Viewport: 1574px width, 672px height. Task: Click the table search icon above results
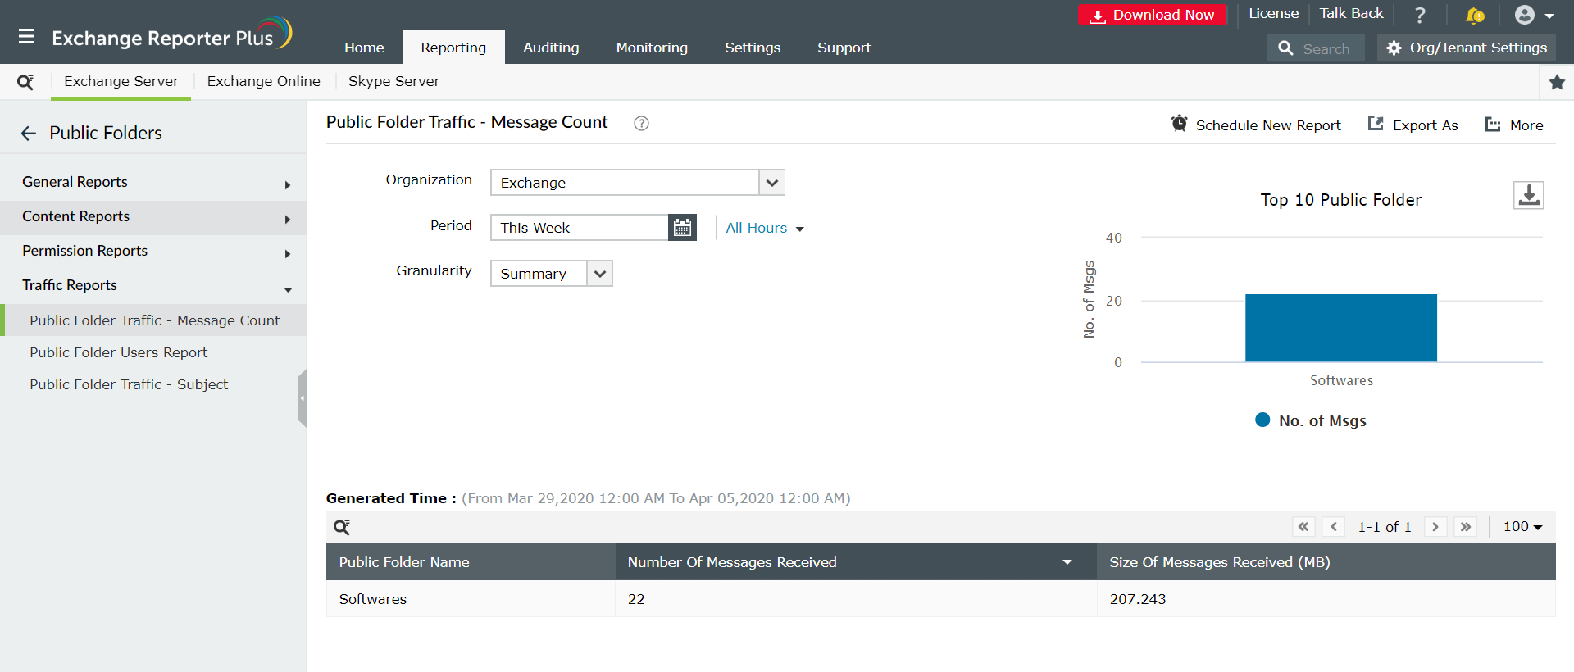[x=342, y=527]
